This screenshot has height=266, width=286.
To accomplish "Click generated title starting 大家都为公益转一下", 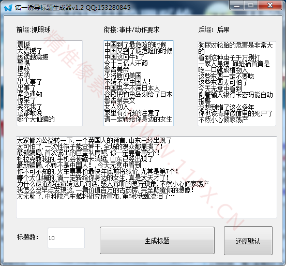I will tap(94, 140).
